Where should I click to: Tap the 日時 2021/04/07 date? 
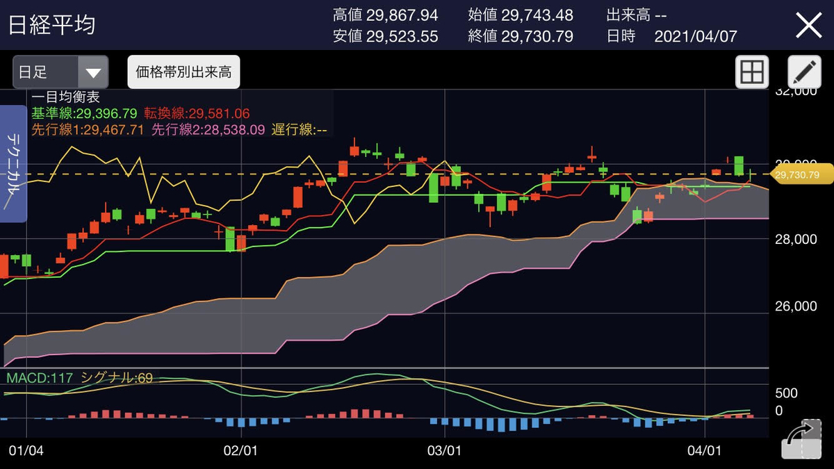tap(671, 37)
